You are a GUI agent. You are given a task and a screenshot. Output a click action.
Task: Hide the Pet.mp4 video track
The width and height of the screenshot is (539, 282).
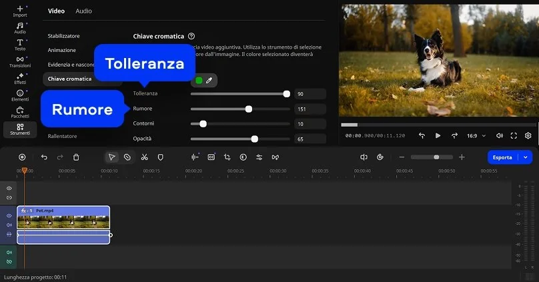click(9, 216)
